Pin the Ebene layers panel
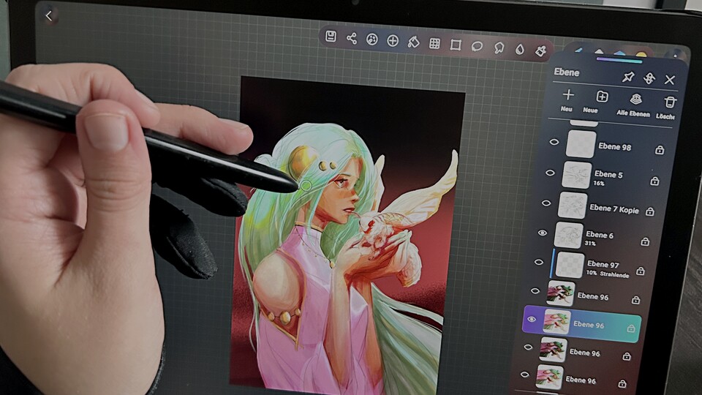Viewport: 702px width, 395px height. (x=628, y=77)
